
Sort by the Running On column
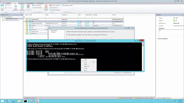tap(70, 15)
